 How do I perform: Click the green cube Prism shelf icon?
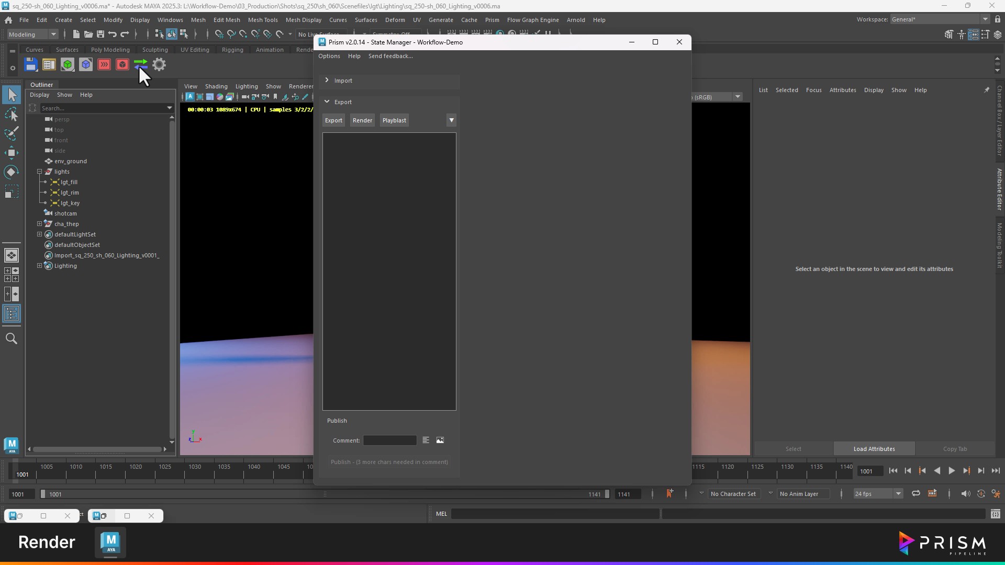pos(68,64)
